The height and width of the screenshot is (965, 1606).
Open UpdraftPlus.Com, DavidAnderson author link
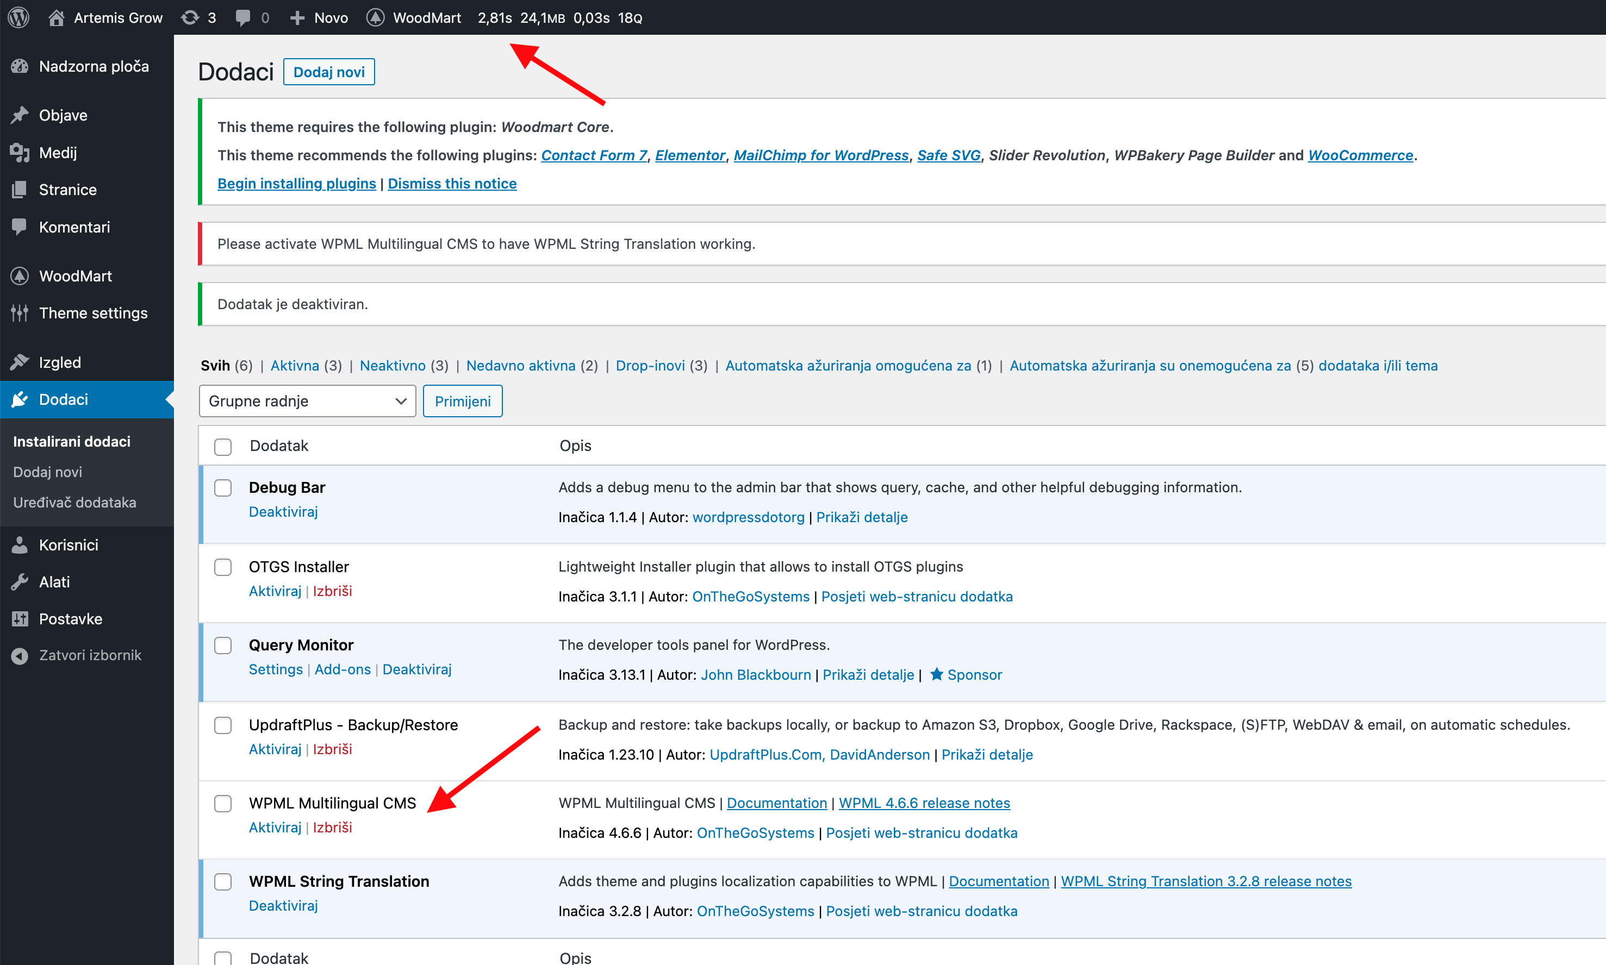[820, 754]
